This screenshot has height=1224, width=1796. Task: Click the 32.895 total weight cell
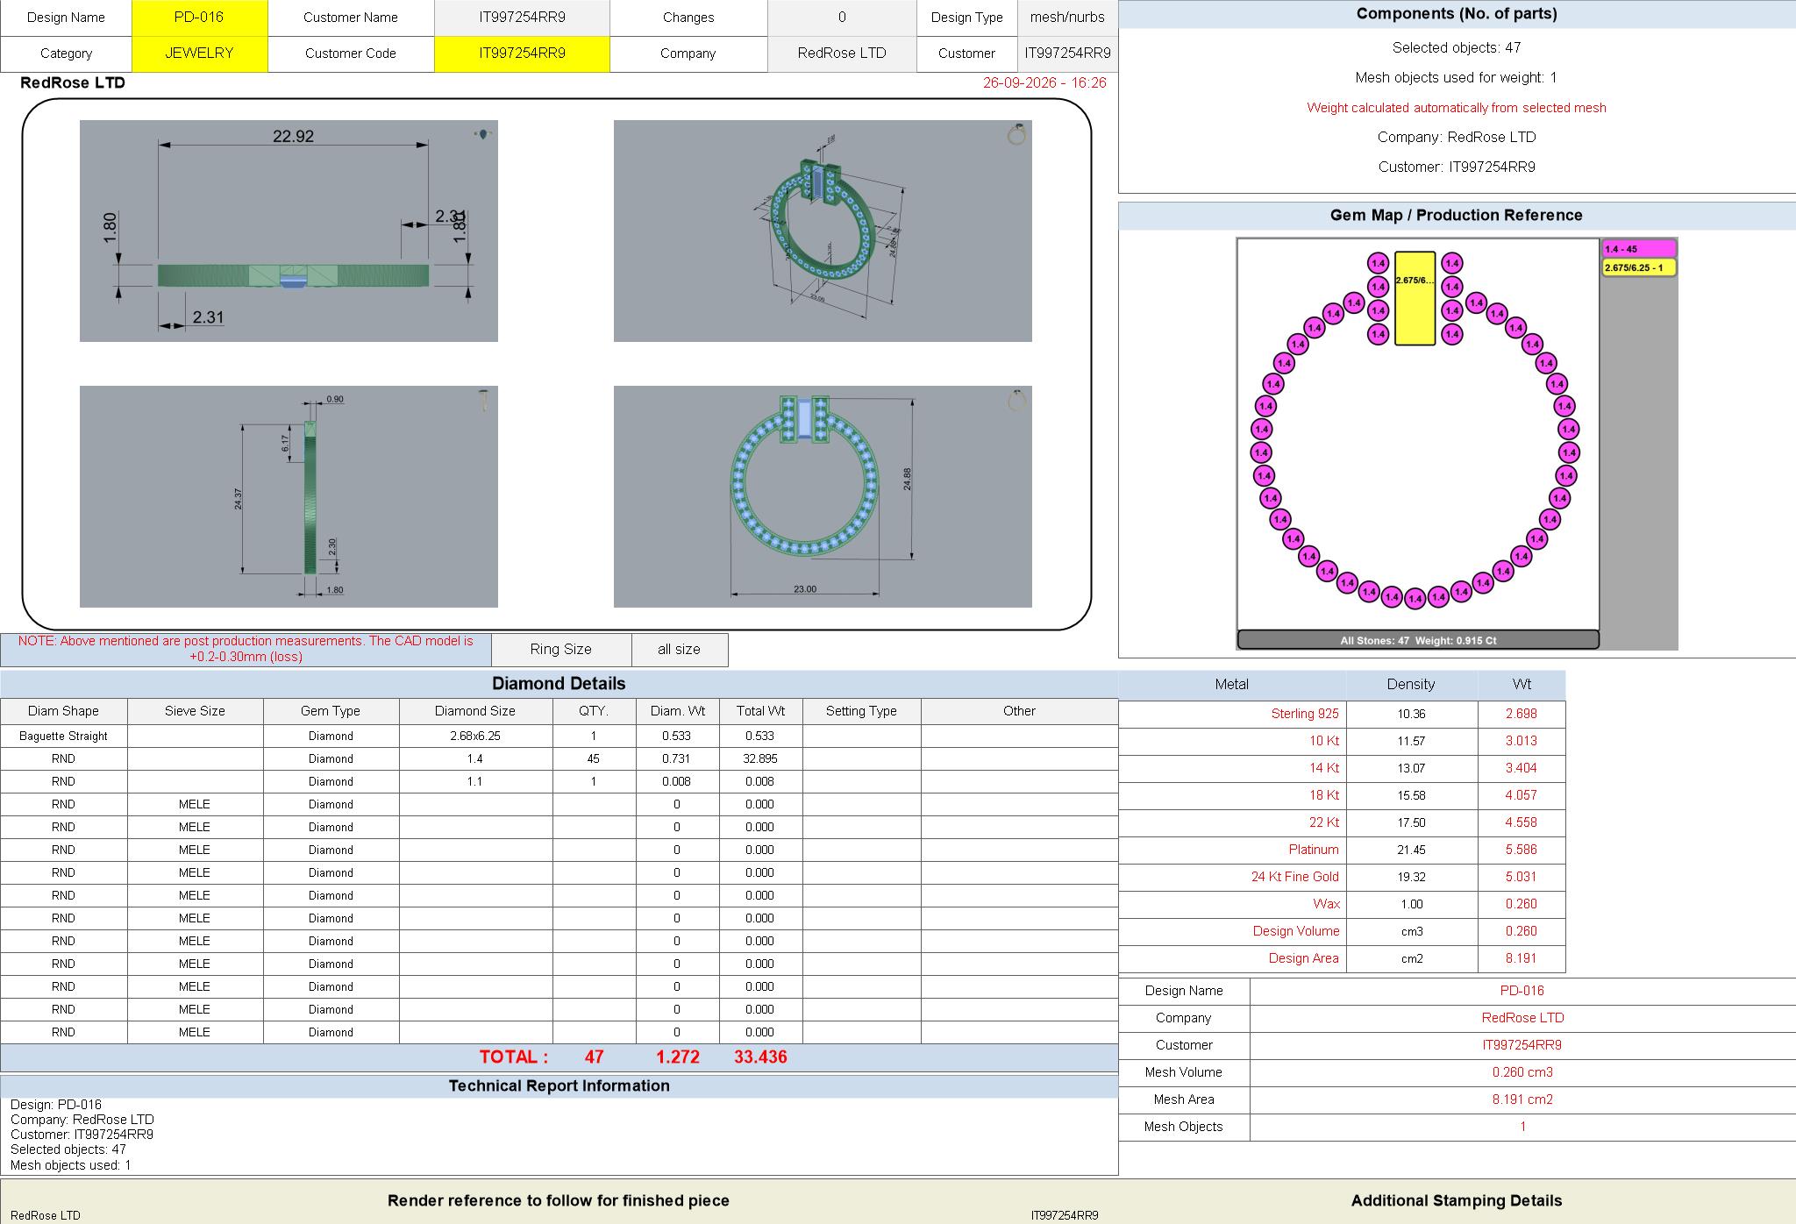point(760,758)
